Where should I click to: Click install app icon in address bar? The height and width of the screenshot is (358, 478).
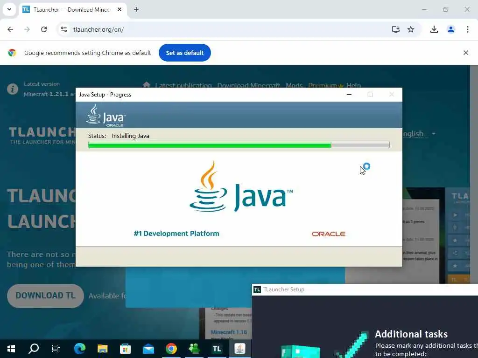[x=396, y=29]
